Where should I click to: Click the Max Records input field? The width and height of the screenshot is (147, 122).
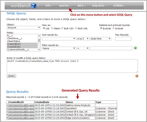[123, 39]
